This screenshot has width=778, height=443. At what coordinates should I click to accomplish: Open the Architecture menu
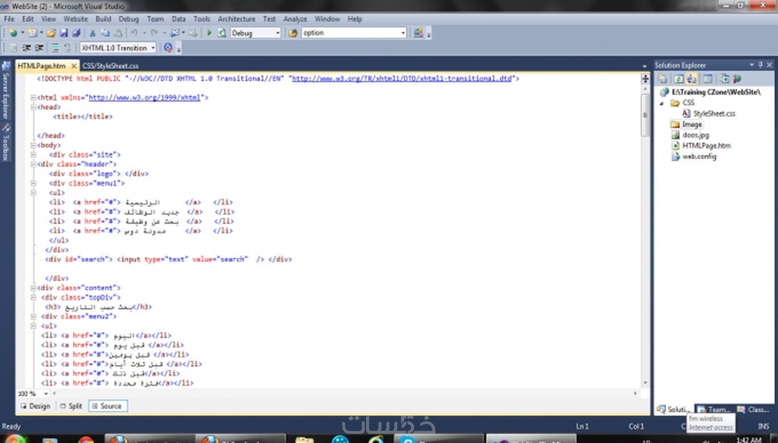(x=236, y=19)
